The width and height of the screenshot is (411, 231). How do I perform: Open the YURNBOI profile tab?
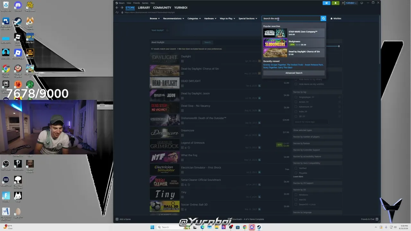click(181, 8)
